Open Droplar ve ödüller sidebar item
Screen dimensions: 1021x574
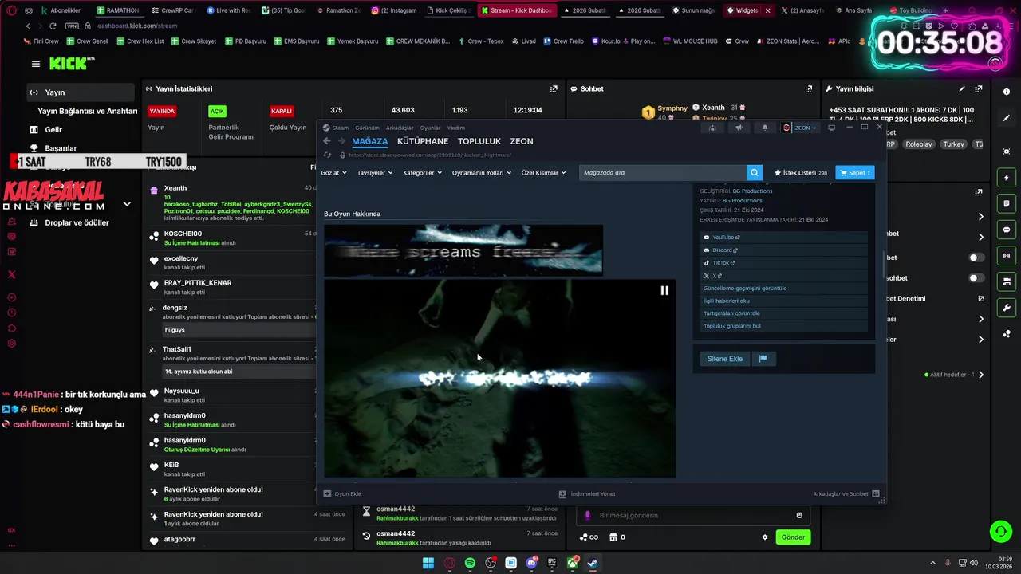[77, 223]
